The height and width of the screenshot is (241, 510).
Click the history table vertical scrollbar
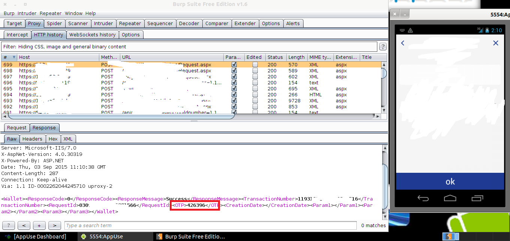[x=384, y=87]
